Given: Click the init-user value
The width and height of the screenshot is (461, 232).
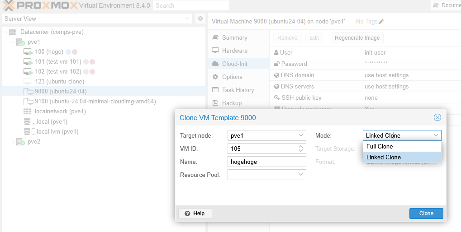Looking at the screenshot, I should 375,52.
